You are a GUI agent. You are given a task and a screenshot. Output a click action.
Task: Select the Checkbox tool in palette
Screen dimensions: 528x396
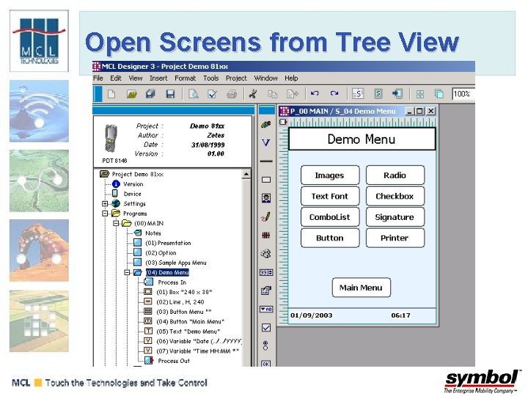click(266, 327)
